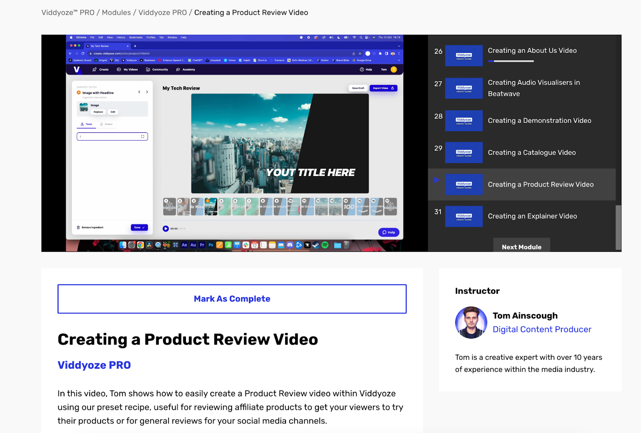Click the video preview with YOUT TITLE HERE
641x433 pixels.
(280, 144)
